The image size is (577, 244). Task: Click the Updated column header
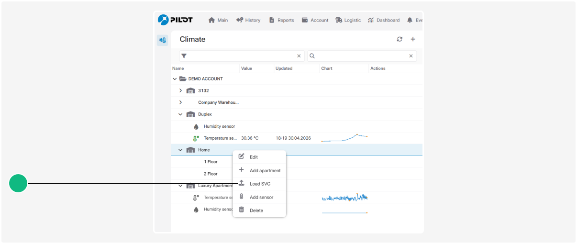coord(284,68)
